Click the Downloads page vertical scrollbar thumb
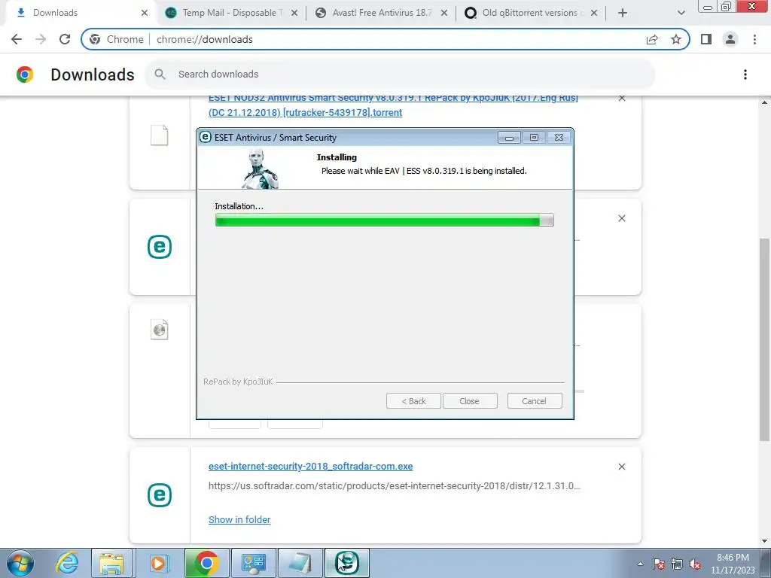 coord(763,339)
